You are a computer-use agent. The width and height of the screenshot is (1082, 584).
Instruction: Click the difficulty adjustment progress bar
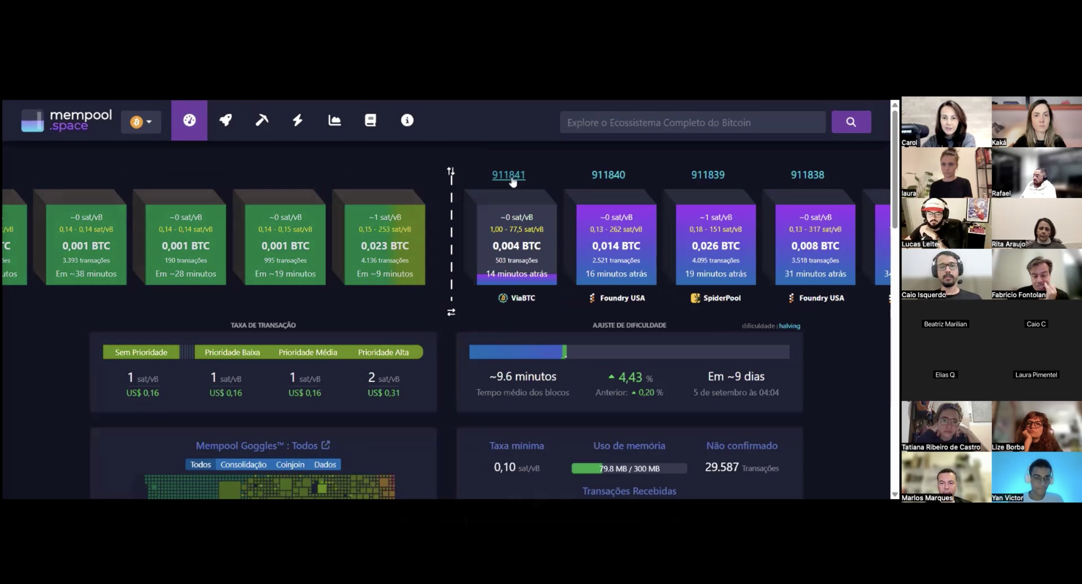629,352
